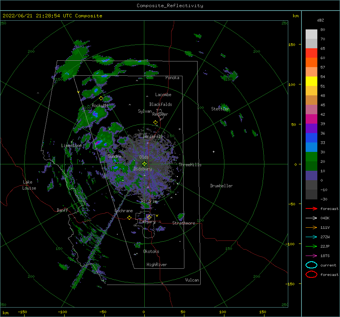The width and height of the screenshot is (340, 317).
Task: Click the RockyMH location label
Action: click(100, 106)
